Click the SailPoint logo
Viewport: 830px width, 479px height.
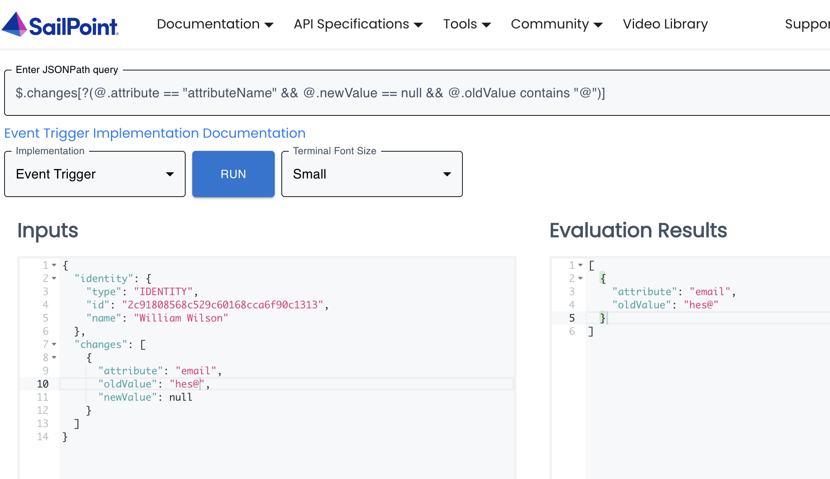(60, 25)
